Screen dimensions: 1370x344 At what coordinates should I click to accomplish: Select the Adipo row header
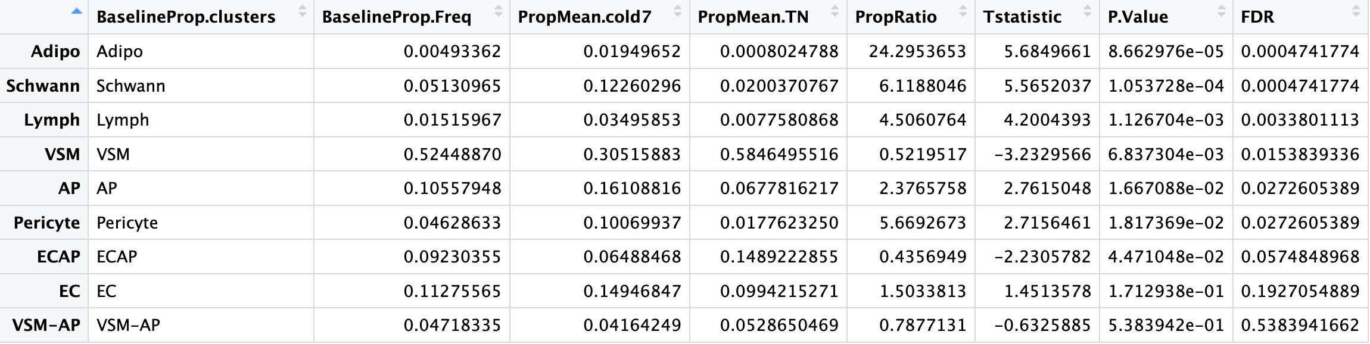click(55, 52)
